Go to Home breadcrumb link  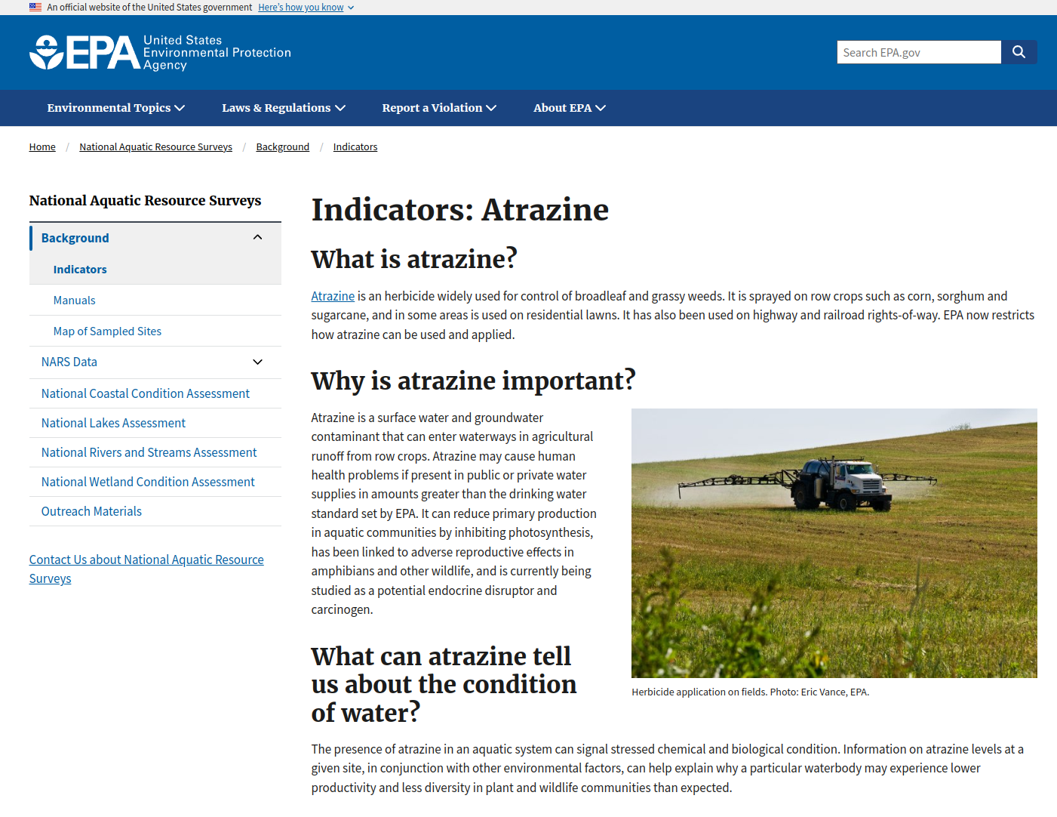(x=42, y=147)
